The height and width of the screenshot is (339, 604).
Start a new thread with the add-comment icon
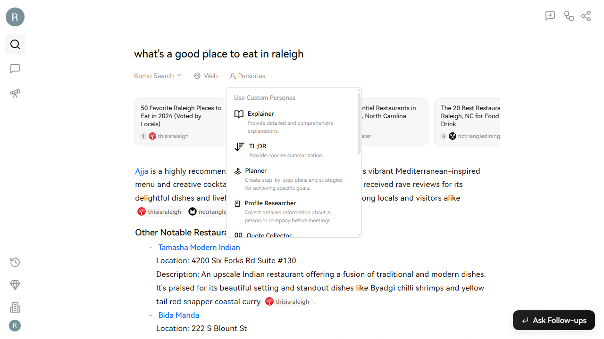click(x=550, y=16)
